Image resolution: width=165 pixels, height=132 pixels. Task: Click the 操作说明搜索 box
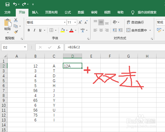(x=147, y=12)
